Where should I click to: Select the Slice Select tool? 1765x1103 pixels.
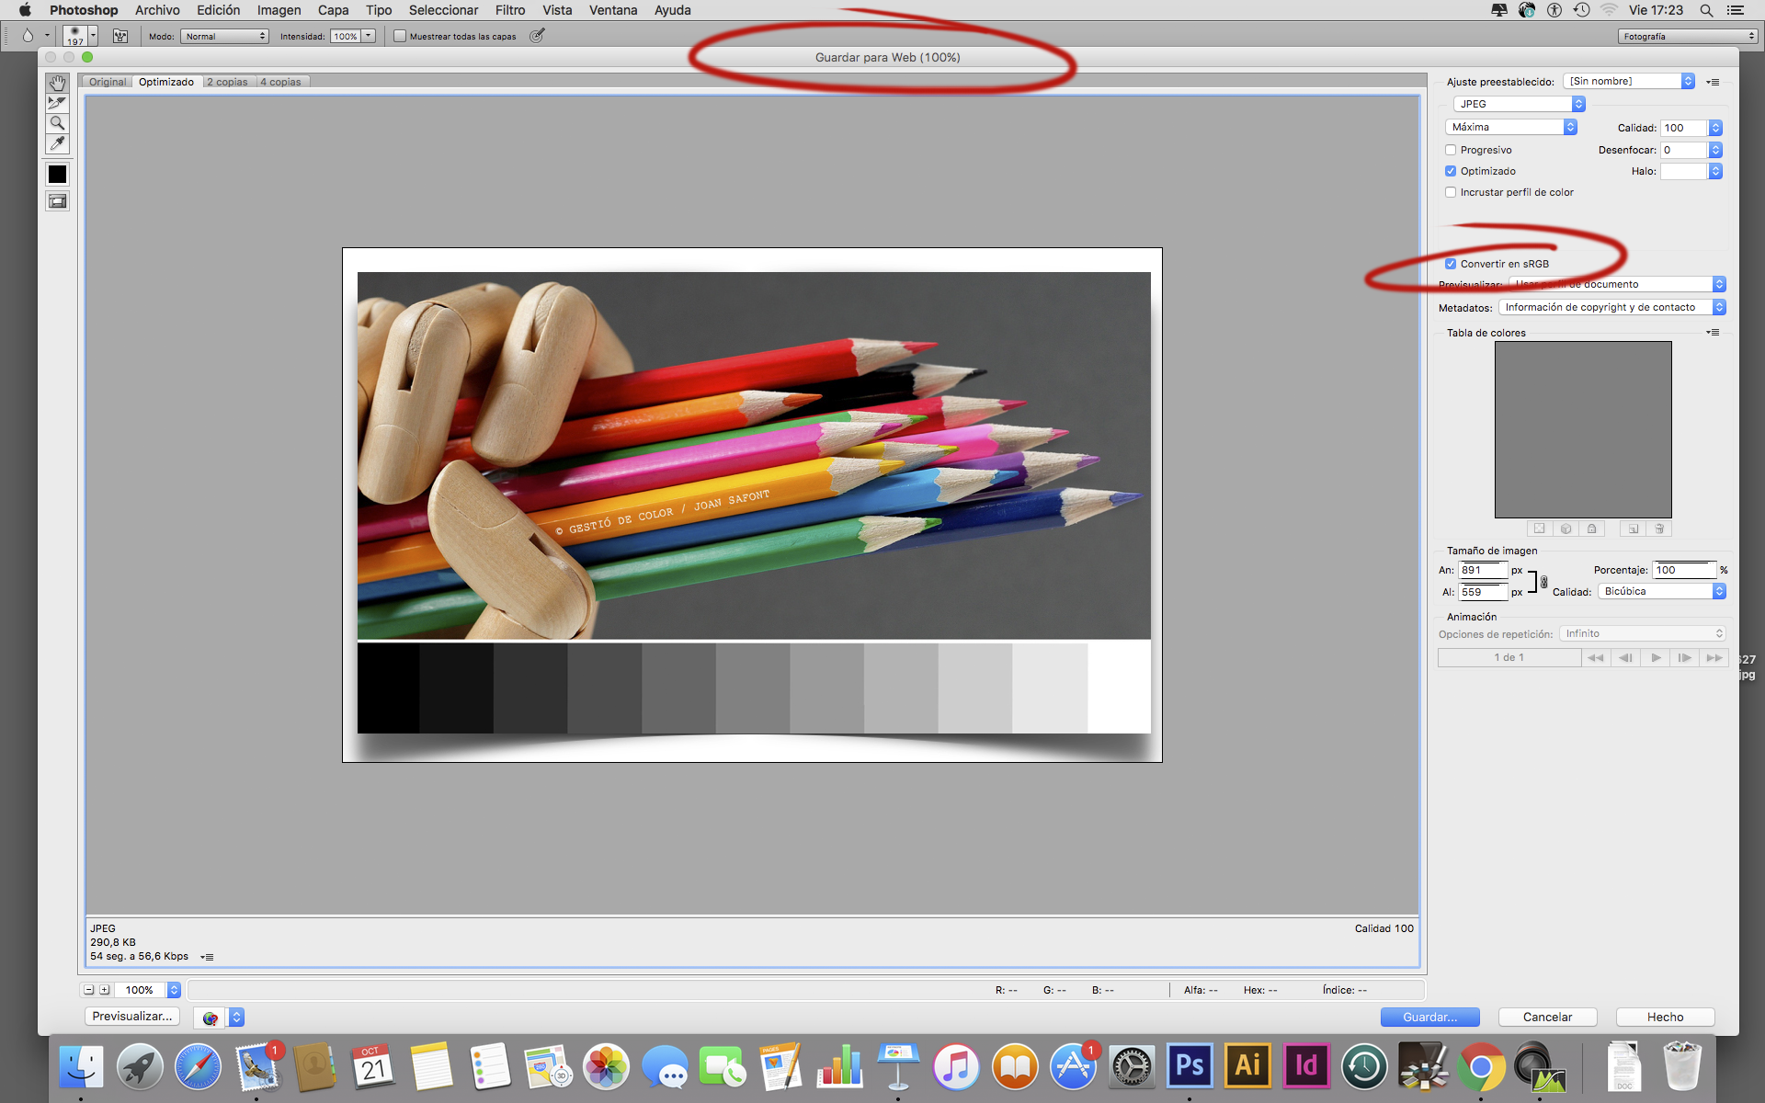[57, 103]
